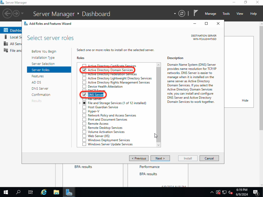Image resolution: width=263 pixels, height=197 pixels.
Task: Select the Network Policy and Access Services row
Action: [x=112, y=116]
